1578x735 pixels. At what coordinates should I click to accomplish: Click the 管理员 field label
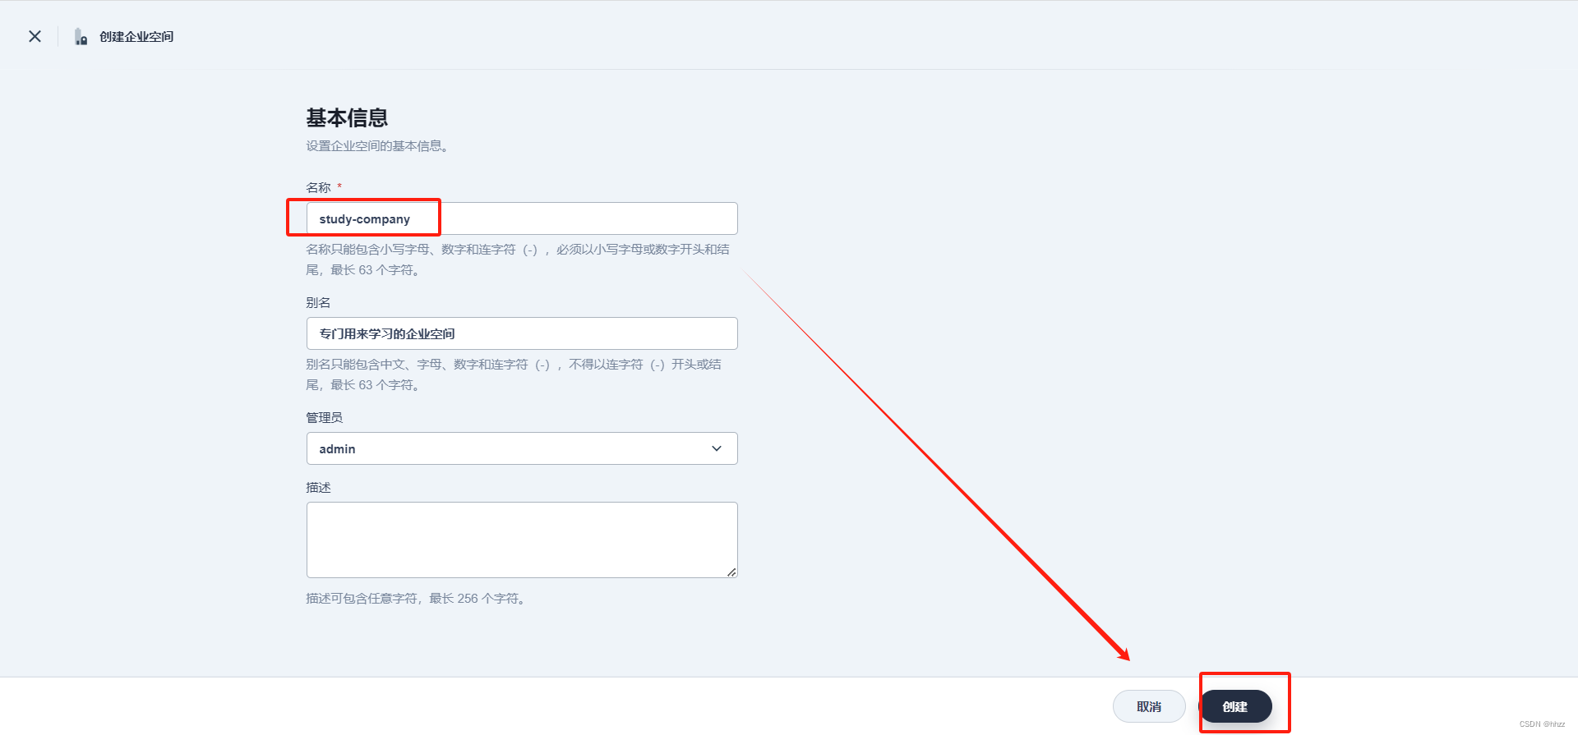tap(325, 417)
